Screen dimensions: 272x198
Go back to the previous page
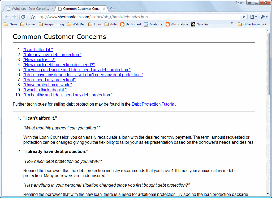tap(7, 17)
